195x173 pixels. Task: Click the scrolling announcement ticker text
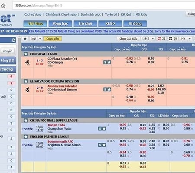112,31
